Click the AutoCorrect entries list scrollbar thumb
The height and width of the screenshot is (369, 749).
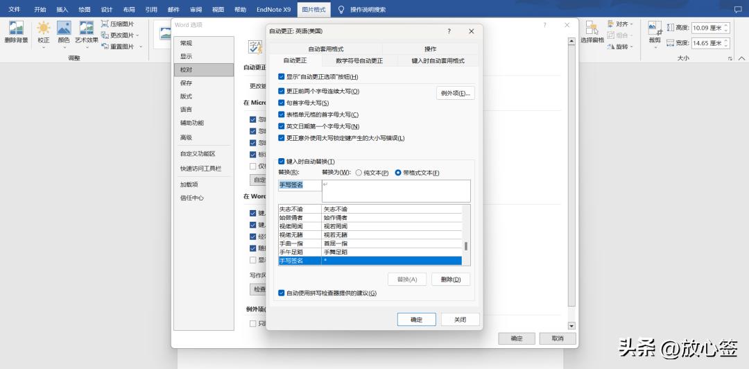point(466,246)
